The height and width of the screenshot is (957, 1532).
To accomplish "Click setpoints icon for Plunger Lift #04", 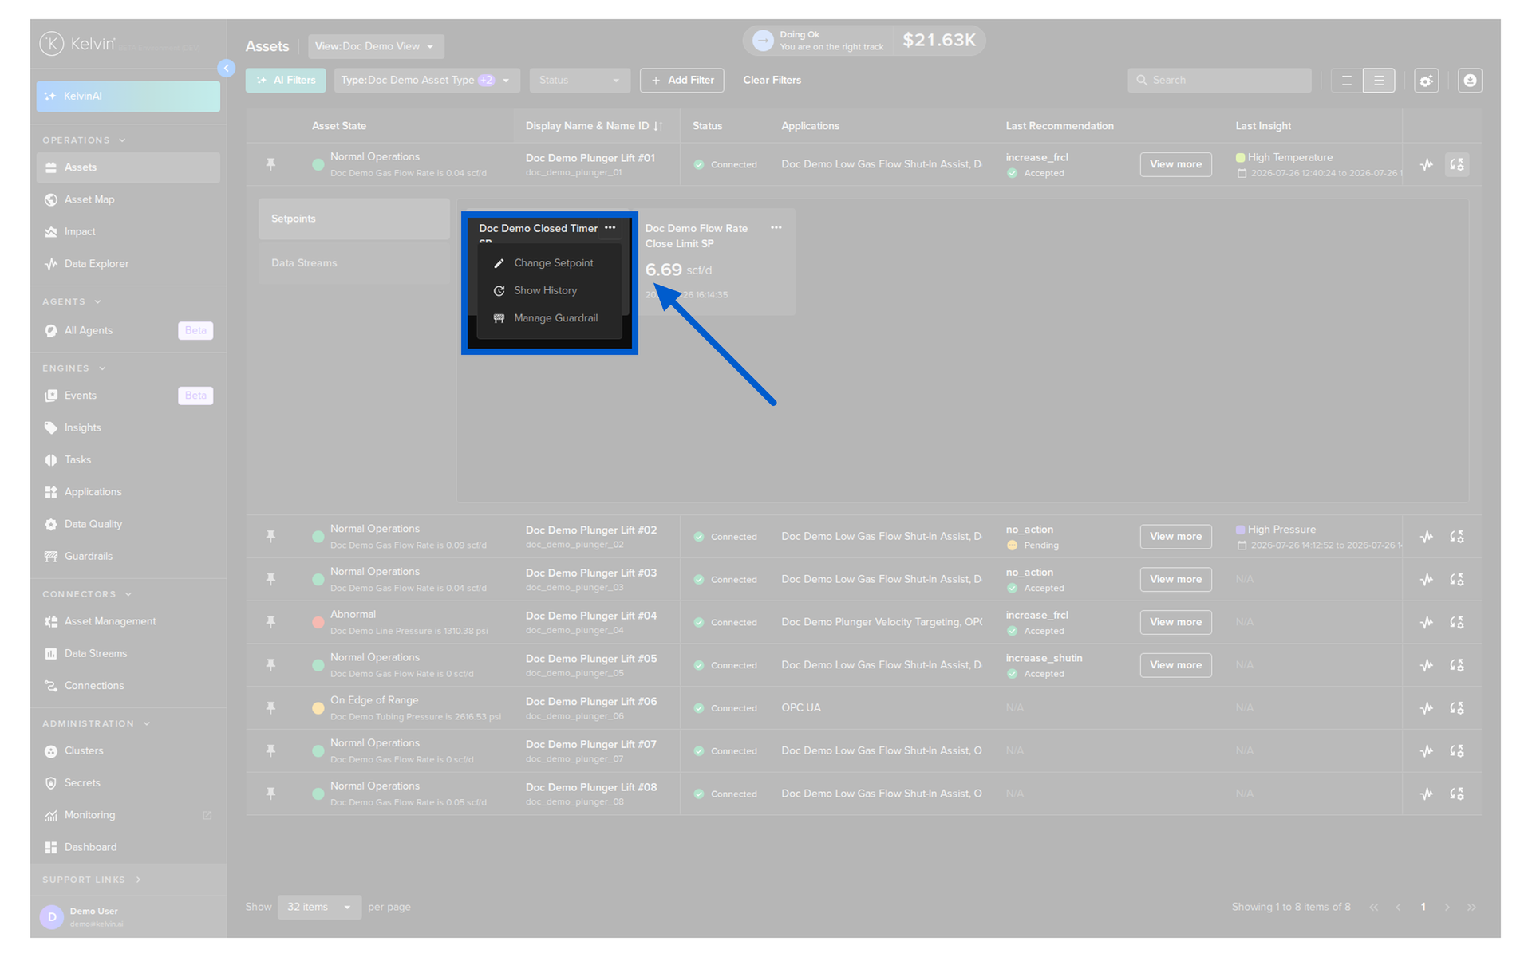I will coord(1457,622).
